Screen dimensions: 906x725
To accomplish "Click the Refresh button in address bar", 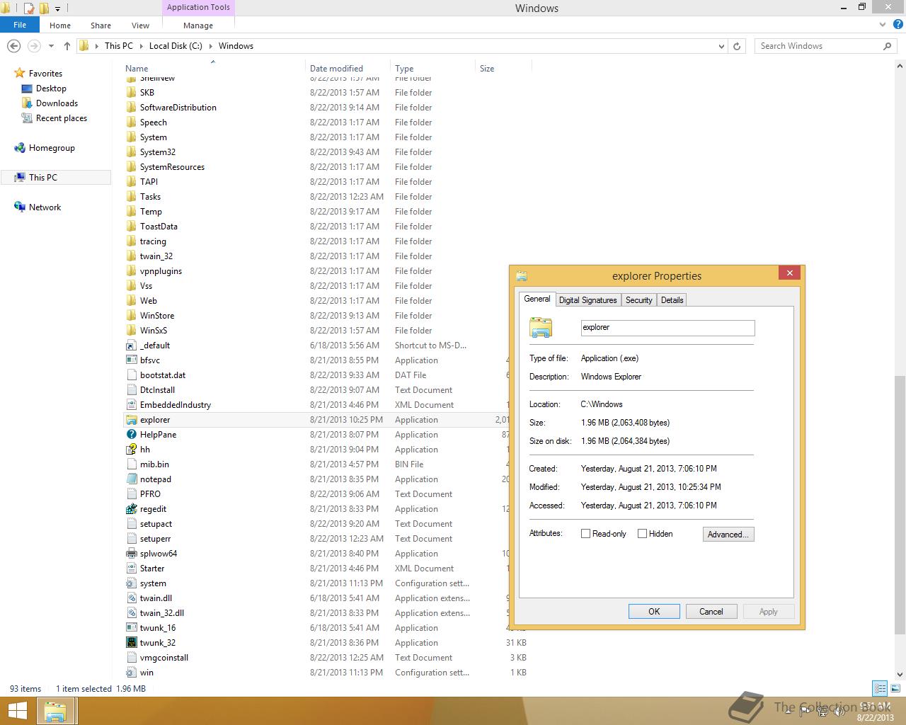I will [x=737, y=46].
